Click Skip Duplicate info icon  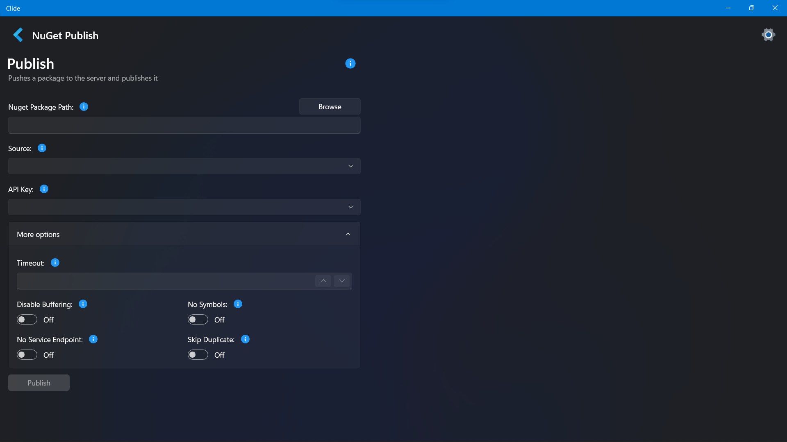pyautogui.click(x=245, y=339)
